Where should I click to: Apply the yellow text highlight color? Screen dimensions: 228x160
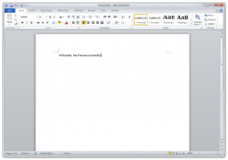tap(59, 22)
